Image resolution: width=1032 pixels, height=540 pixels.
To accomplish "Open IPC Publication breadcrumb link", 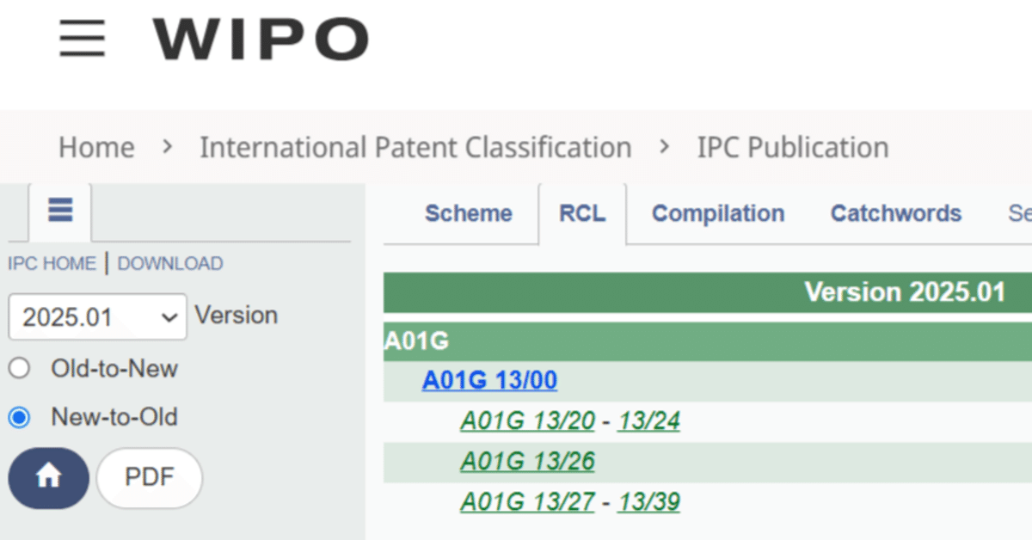I will (x=792, y=148).
